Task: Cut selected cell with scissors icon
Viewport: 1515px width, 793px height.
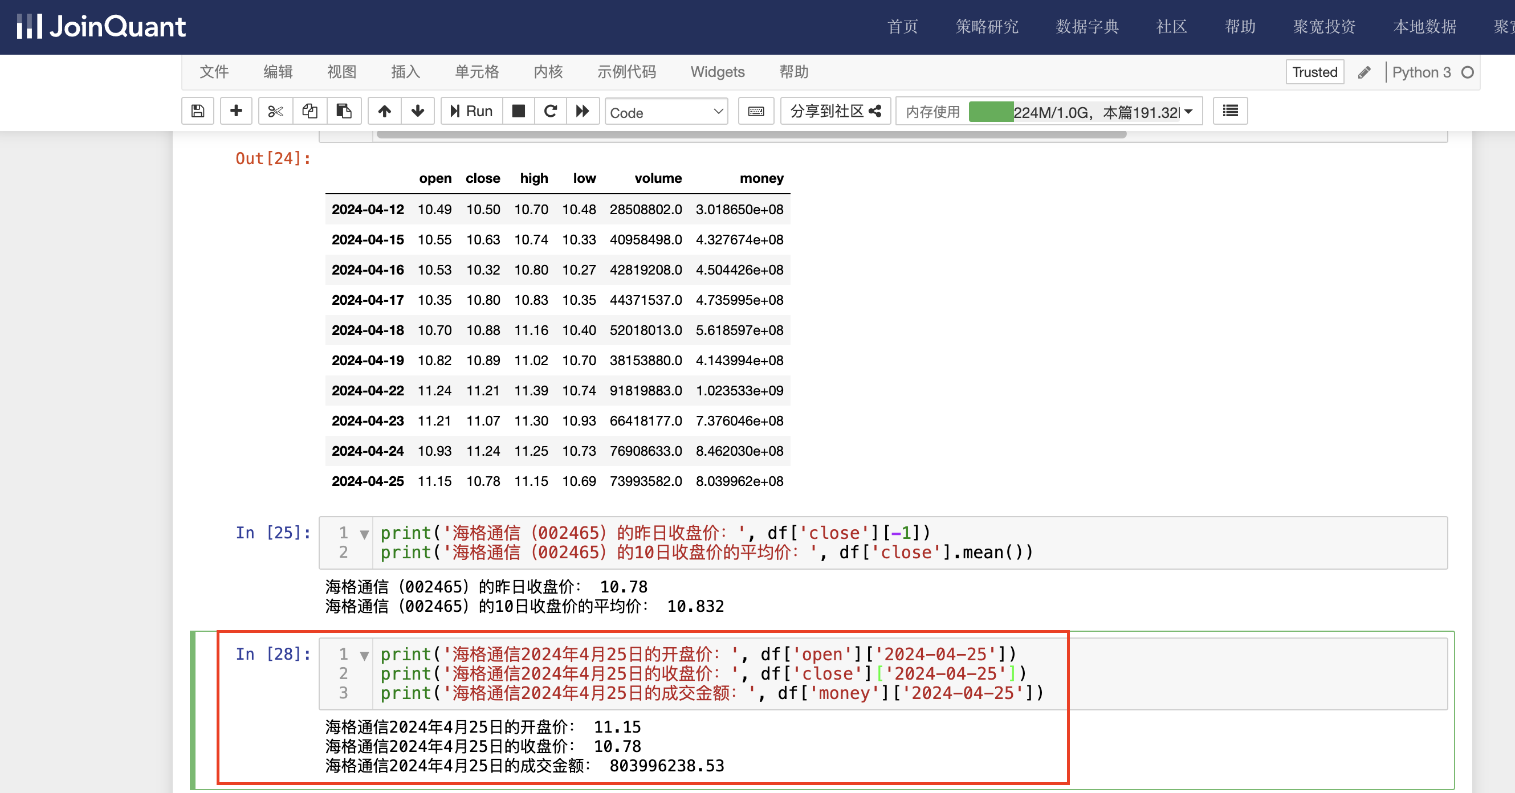Action: (x=275, y=111)
